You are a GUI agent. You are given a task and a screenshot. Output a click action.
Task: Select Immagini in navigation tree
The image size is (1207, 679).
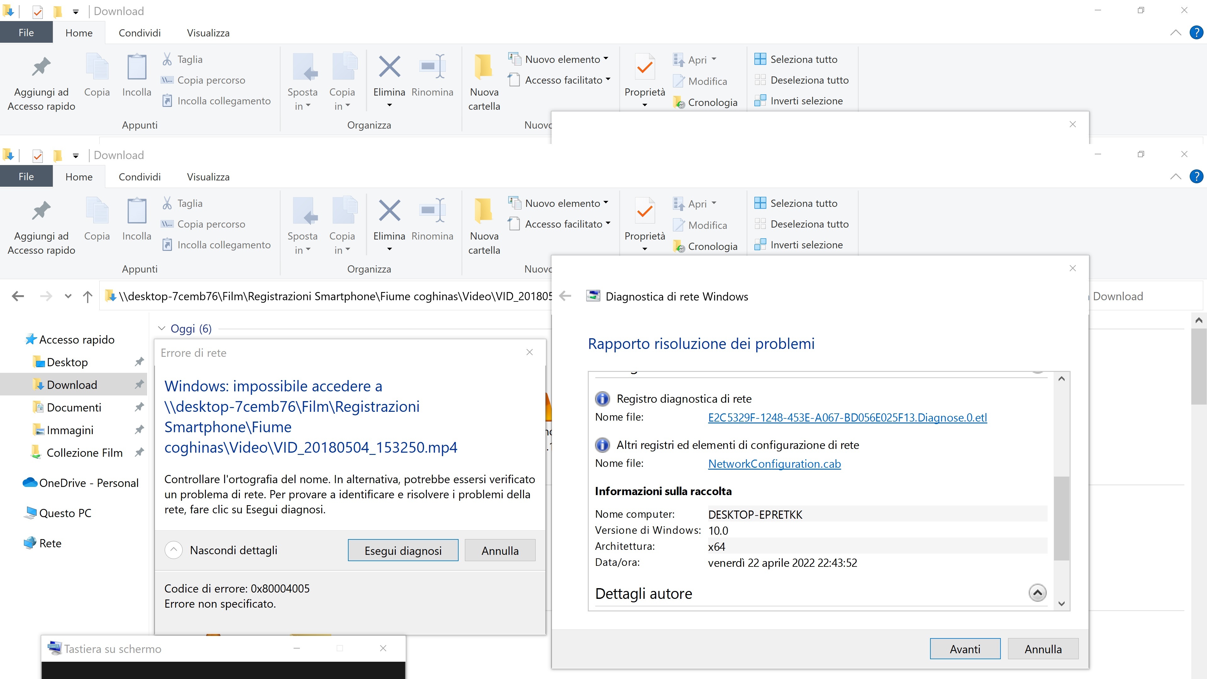coord(70,430)
